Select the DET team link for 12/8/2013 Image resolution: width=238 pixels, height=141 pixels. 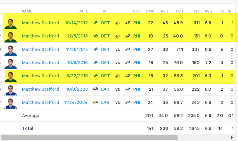tap(105, 36)
